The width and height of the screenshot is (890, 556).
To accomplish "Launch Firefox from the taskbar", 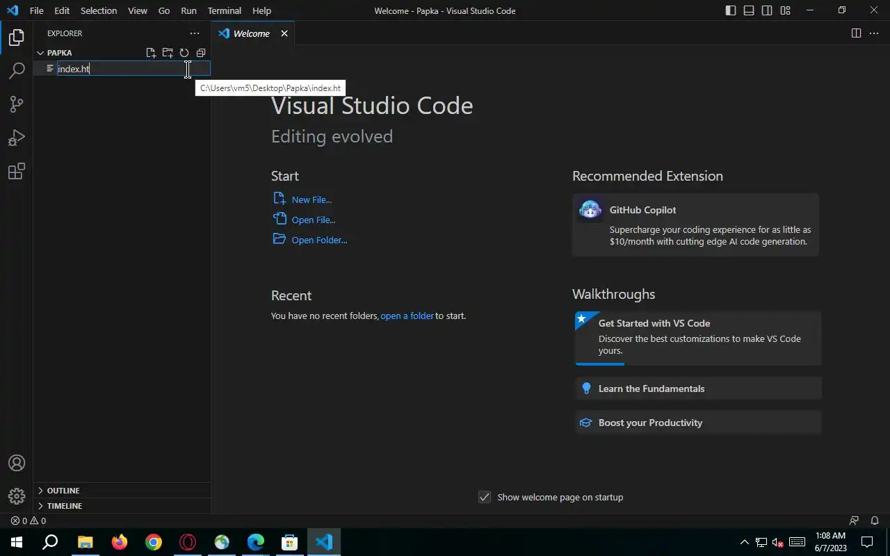I will click(120, 542).
